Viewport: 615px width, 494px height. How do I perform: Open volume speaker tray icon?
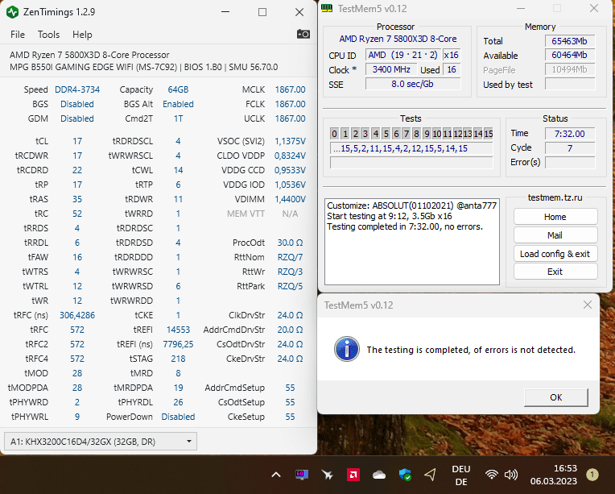pyautogui.click(x=510, y=475)
